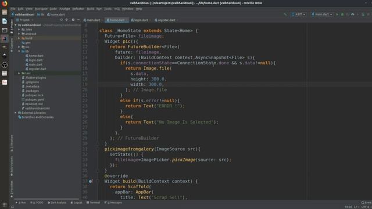Viewport: 372px width, 209px height.
Task: Click the build hammer icon in toolbar
Action: [x=285, y=15]
